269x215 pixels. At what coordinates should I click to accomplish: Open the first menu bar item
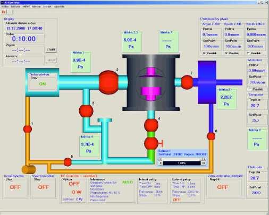(x=5, y=6)
